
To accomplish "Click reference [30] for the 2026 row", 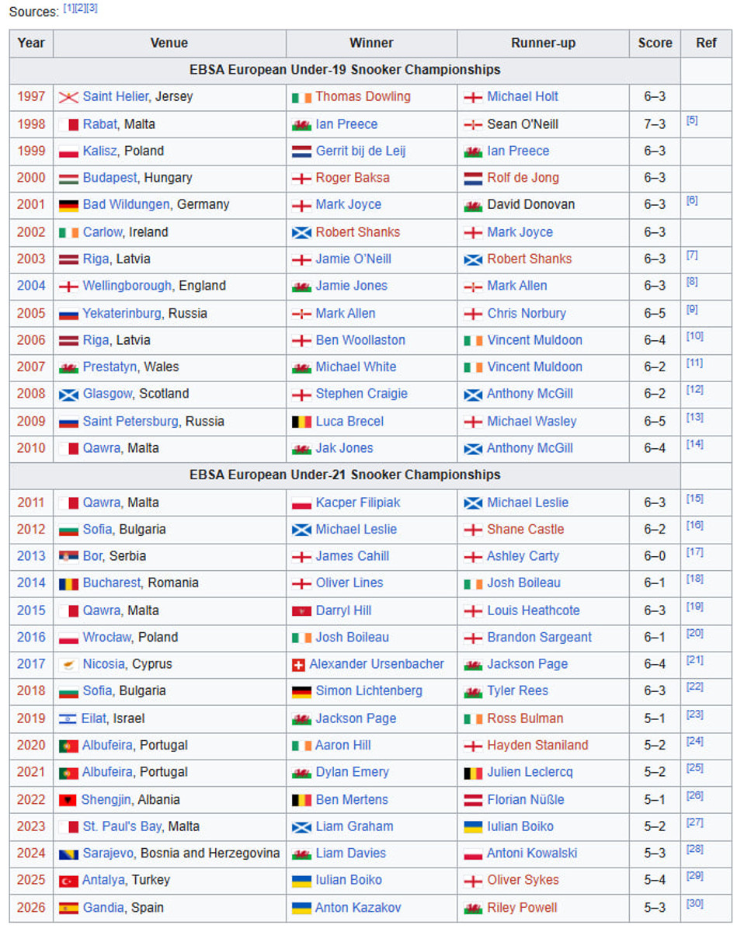I will [694, 904].
